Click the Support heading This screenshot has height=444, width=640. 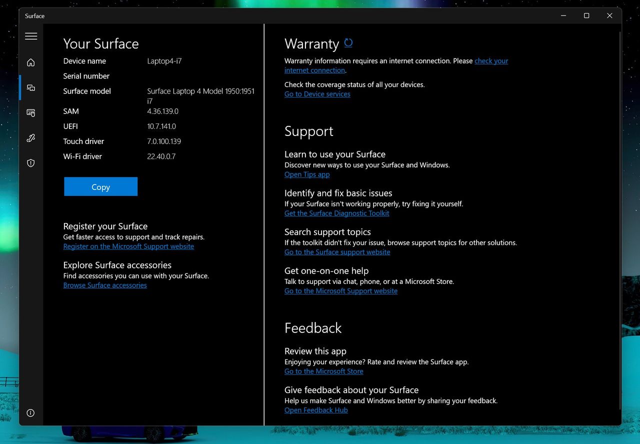pyautogui.click(x=309, y=131)
